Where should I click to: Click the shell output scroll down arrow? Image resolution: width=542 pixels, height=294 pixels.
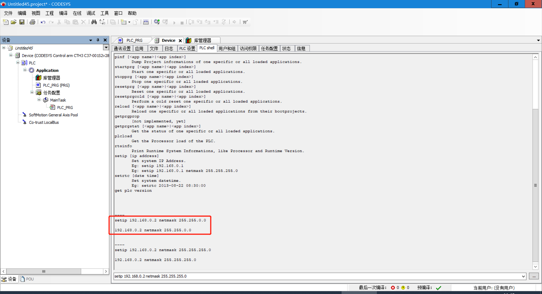click(x=535, y=267)
